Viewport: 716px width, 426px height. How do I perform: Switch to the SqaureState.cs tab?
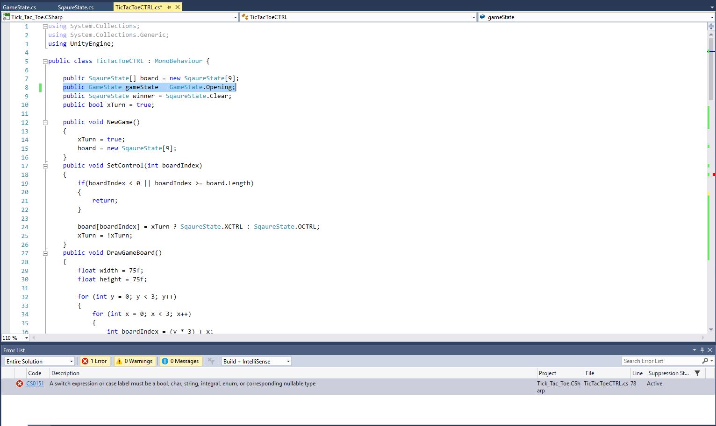[76, 7]
